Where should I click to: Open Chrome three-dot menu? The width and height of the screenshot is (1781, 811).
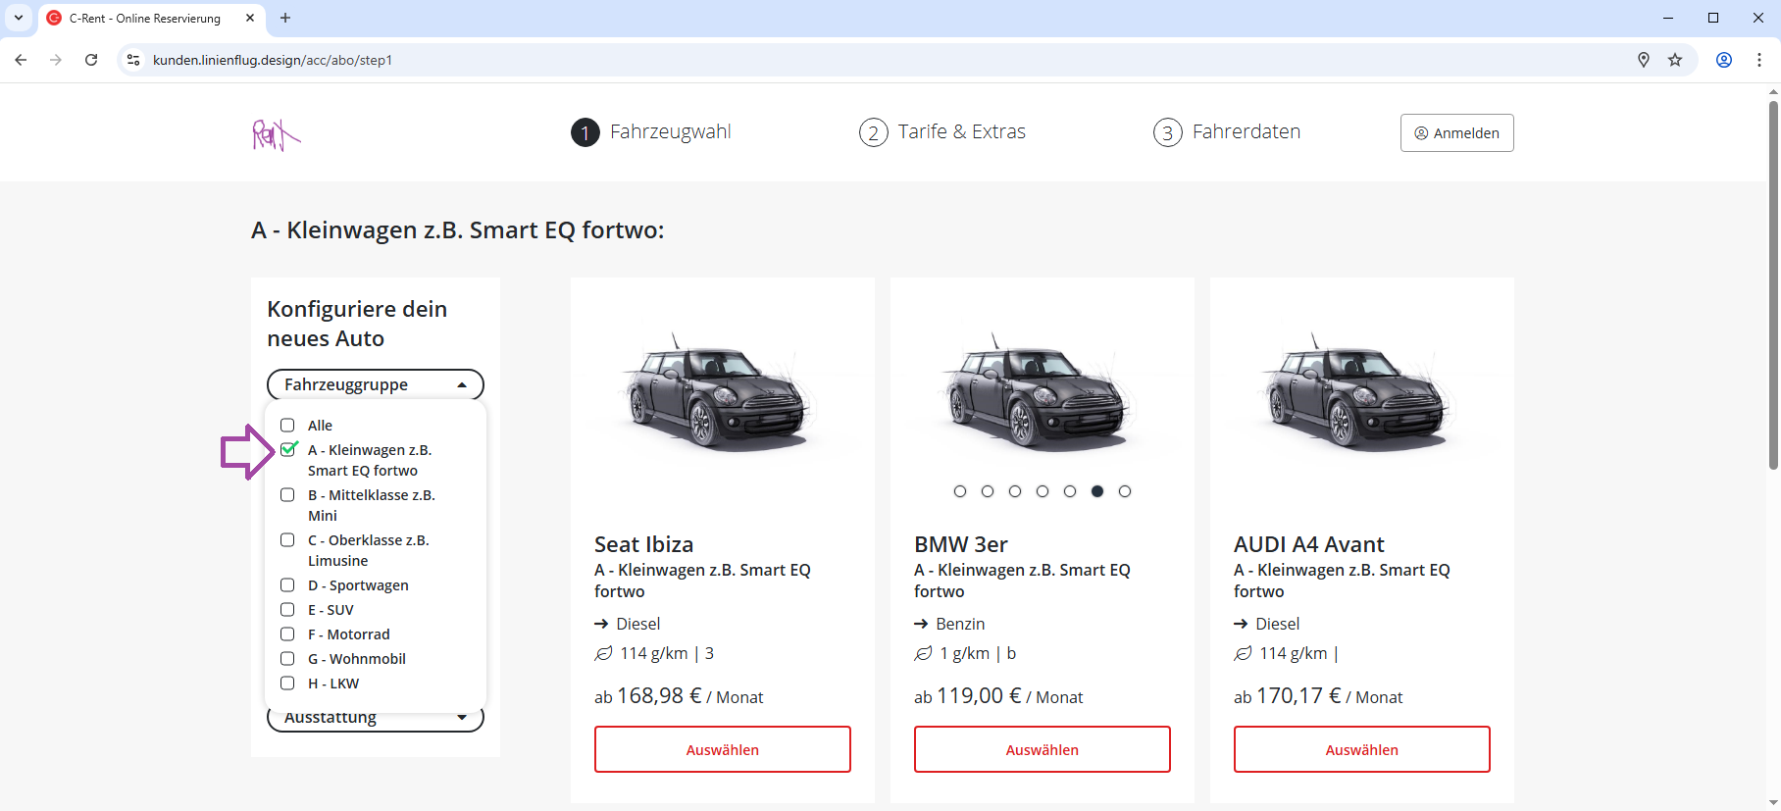pos(1758,60)
